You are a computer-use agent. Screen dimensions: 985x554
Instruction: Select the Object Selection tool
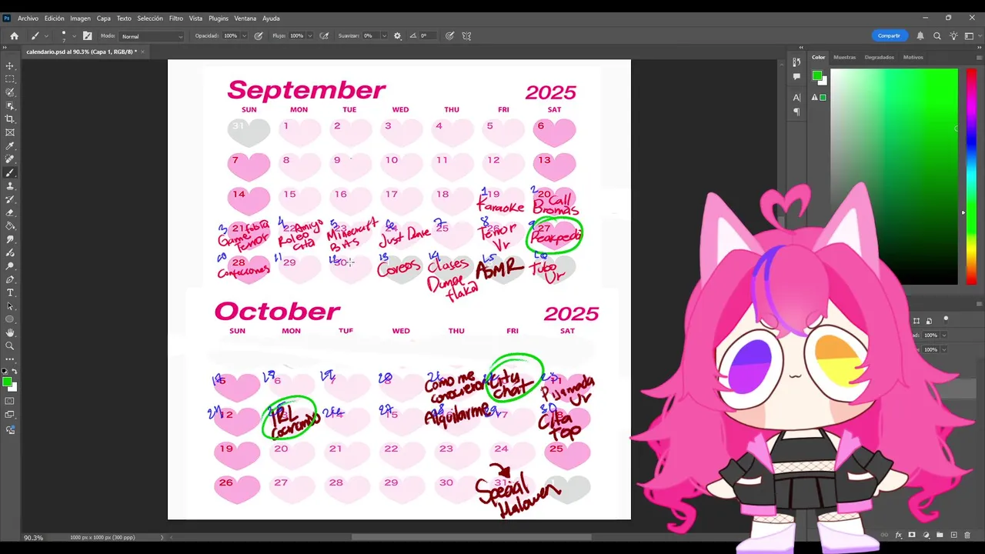point(10,105)
